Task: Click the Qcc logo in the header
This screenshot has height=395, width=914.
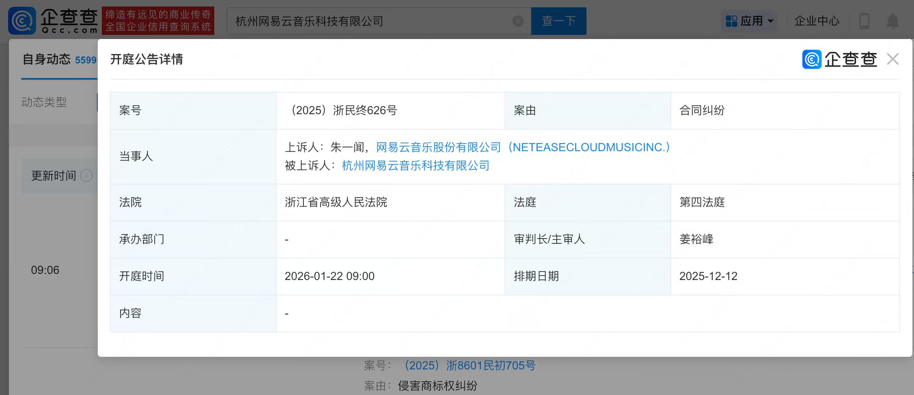Action: click(x=53, y=20)
